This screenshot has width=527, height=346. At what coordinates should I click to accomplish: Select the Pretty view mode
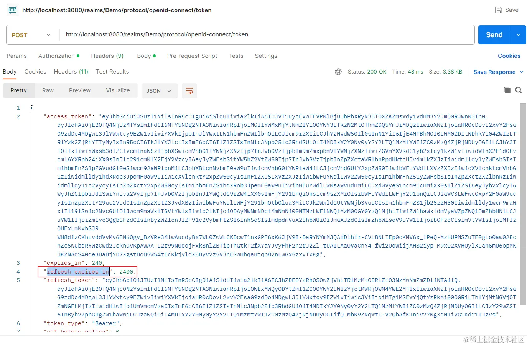18,90
